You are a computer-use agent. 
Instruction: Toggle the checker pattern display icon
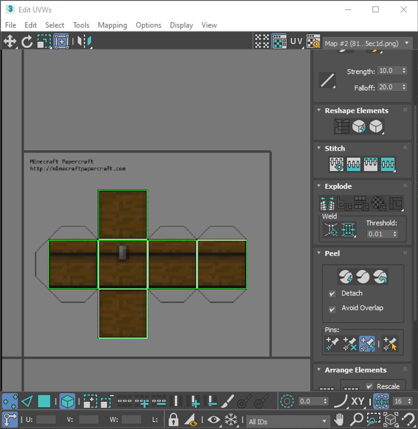tap(262, 42)
